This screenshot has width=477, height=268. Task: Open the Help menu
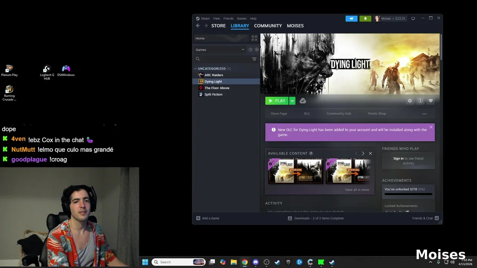[253, 18]
